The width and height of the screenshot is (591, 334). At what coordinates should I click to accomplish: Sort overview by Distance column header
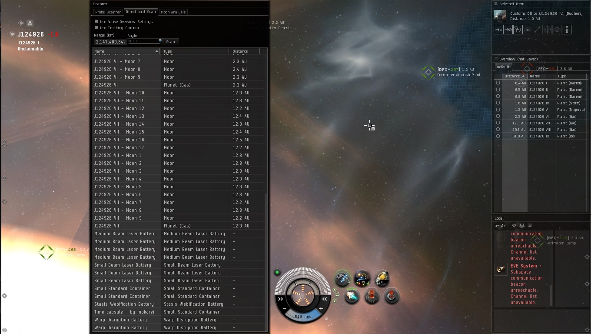(x=515, y=76)
